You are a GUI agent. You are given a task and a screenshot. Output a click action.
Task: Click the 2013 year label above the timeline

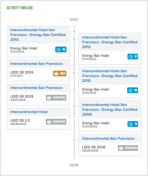(74, 20)
